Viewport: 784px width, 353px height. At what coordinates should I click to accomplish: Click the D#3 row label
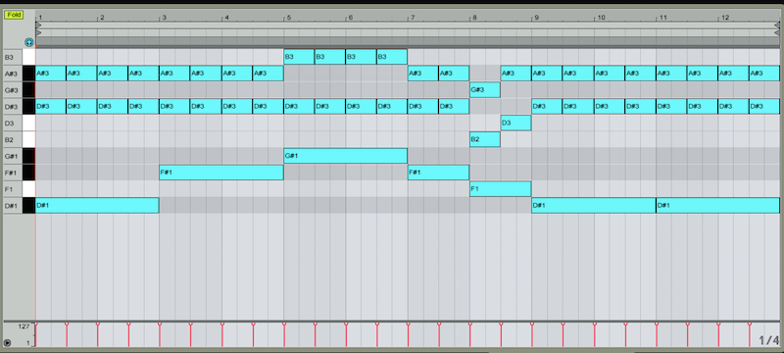pyautogui.click(x=11, y=107)
